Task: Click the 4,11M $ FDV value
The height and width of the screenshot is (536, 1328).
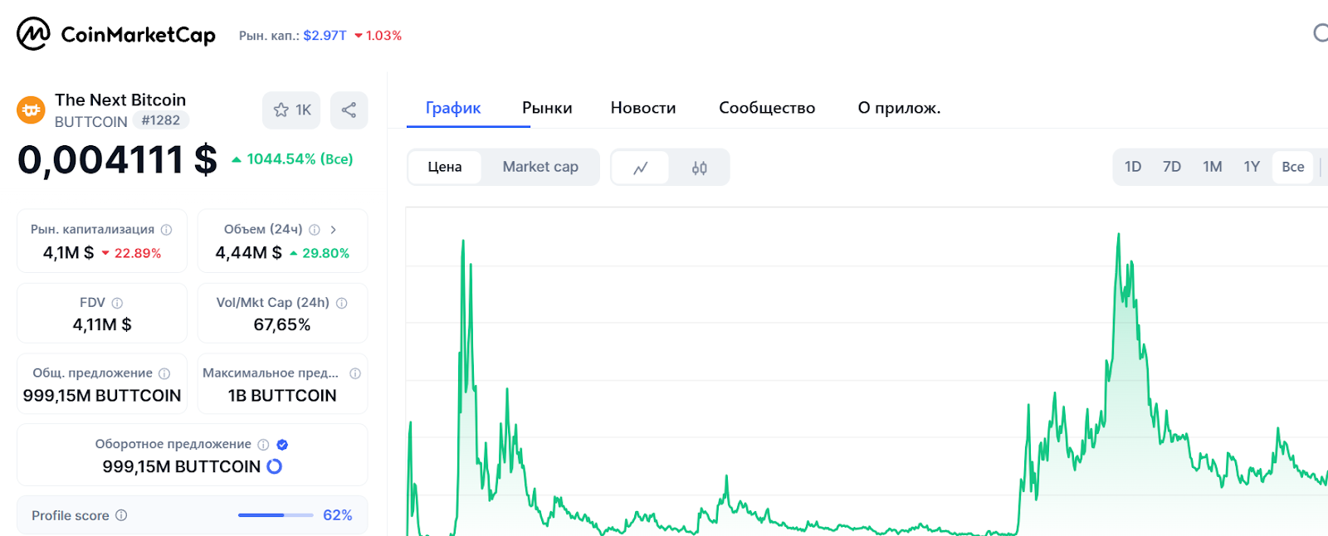Action: (102, 325)
